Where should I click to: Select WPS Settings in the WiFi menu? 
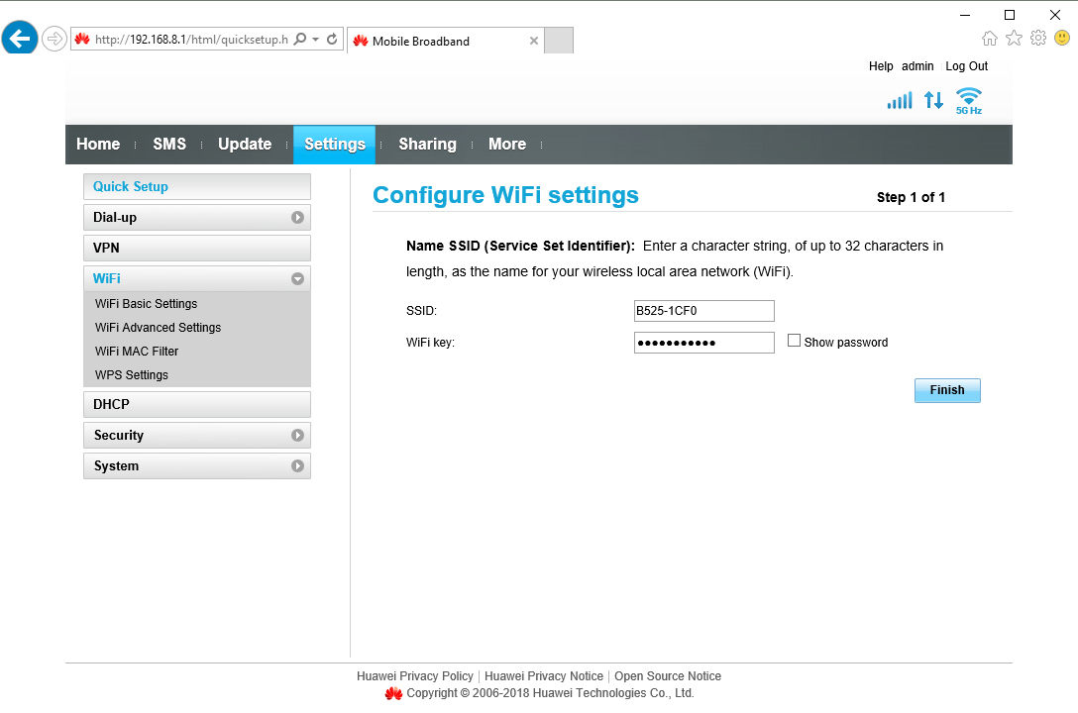point(131,374)
